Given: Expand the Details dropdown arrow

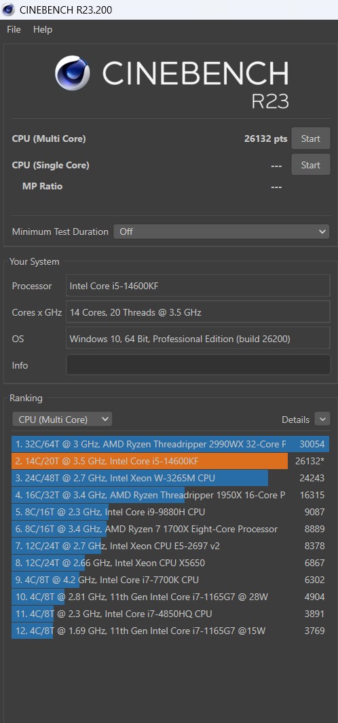Looking at the screenshot, I should (322, 419).
